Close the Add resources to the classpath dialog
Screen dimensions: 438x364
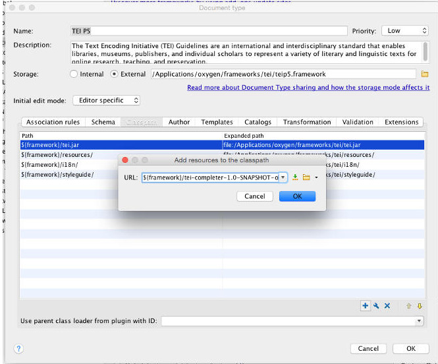click(125, 160)
